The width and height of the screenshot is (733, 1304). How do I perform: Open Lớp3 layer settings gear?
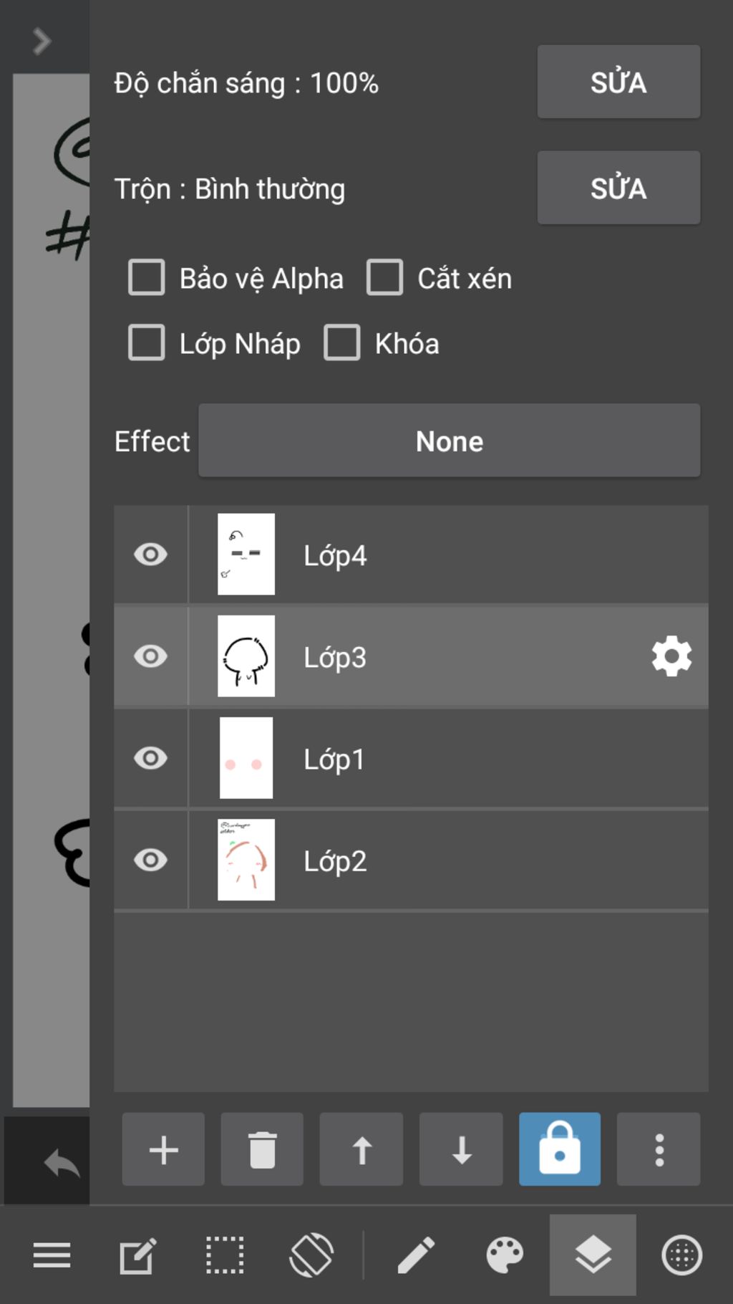point(671,656)
